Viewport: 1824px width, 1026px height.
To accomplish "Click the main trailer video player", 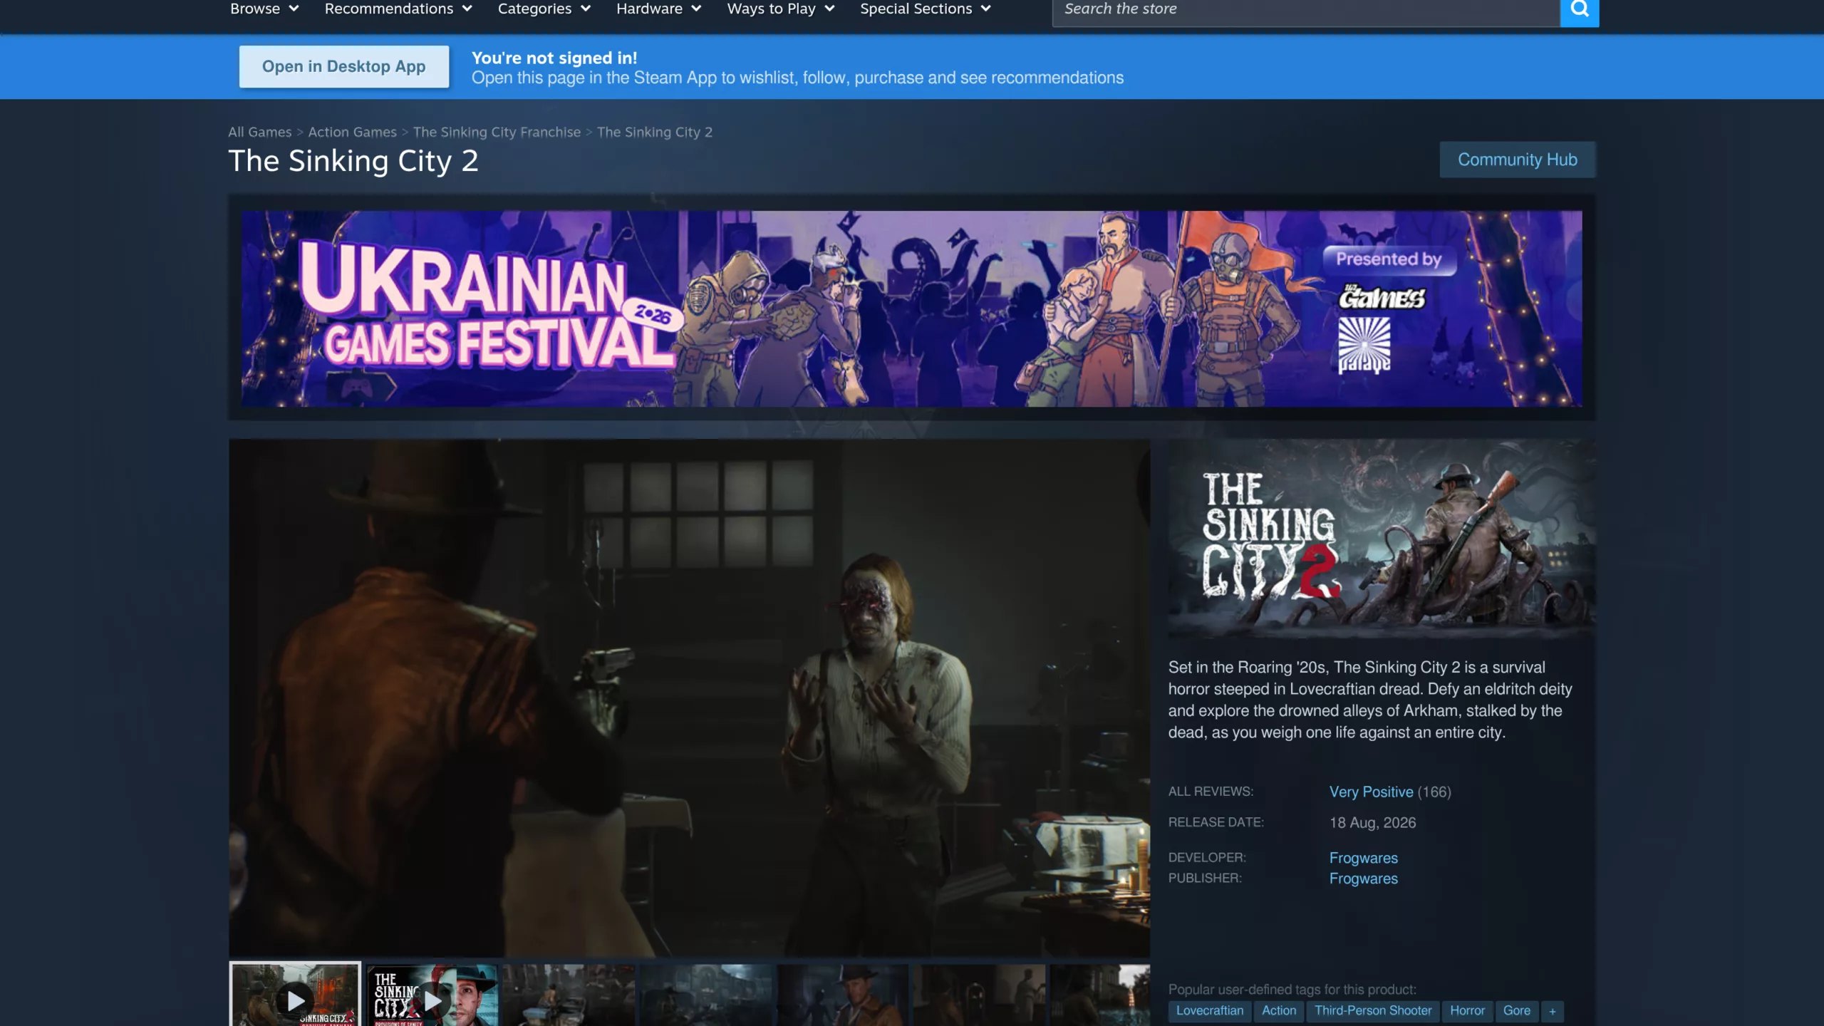I will 689,698.
